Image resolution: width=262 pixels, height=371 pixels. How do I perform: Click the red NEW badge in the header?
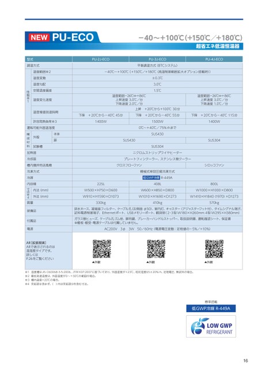coord(39,37)
